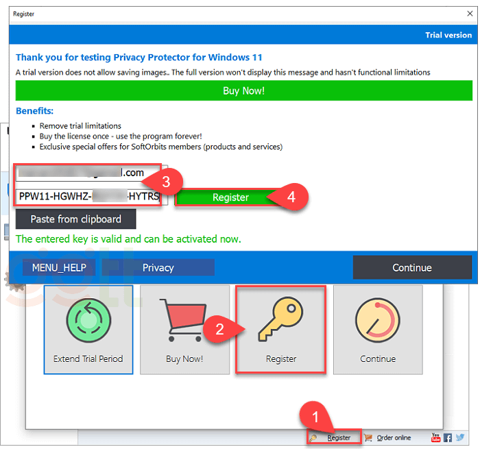The width and height of the screenshot is (480, 449).
Task: Open the YouTube link icon
Action: [436, 437]
